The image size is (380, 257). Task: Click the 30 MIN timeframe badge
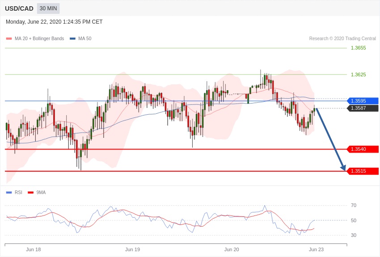click(x=48, y=8)
